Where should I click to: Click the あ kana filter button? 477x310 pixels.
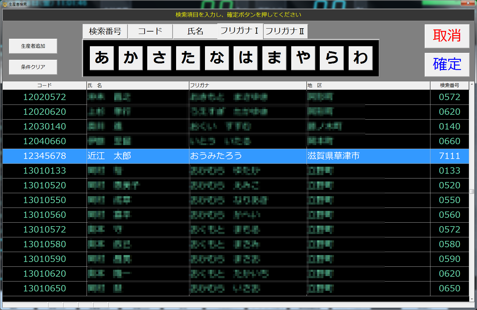pos(102,58)
